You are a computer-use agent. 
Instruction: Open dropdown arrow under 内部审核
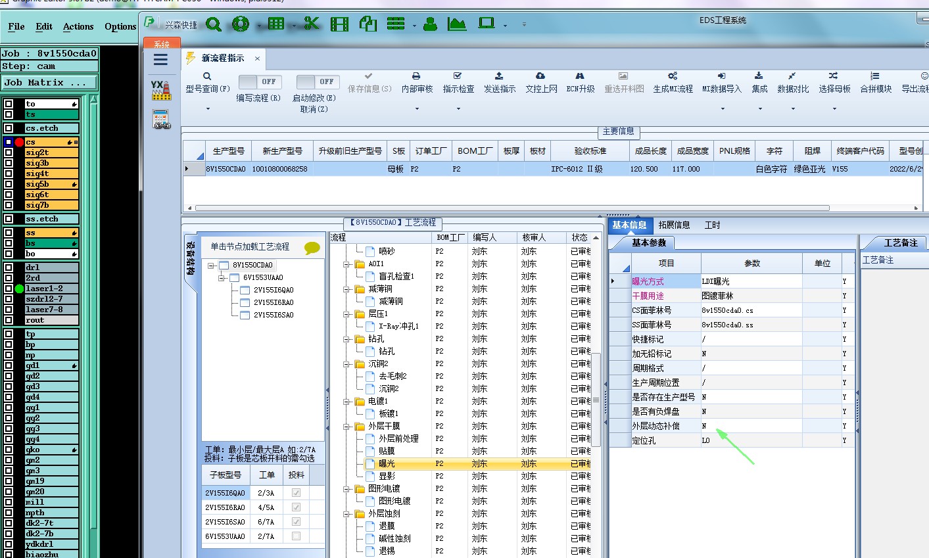(417, 109)
